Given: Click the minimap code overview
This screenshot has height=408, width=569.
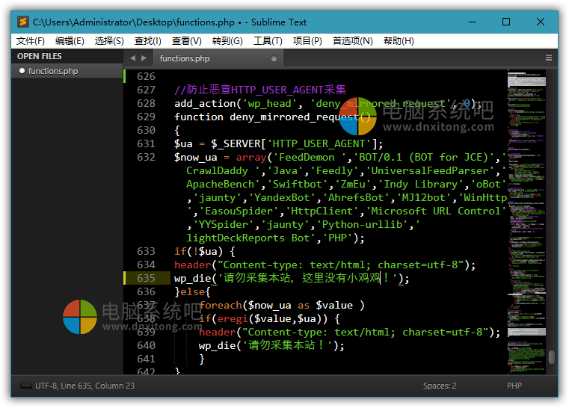Looking at the screenshot, I should [526, 221].
